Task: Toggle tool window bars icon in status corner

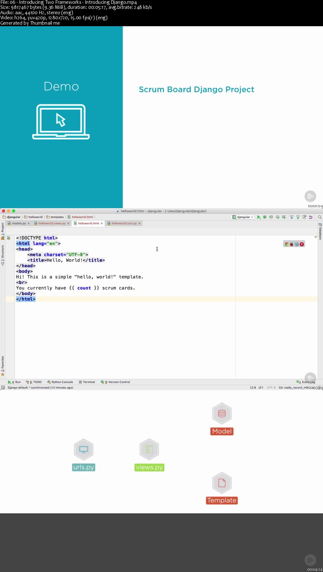Action: (x=3, y=388)
